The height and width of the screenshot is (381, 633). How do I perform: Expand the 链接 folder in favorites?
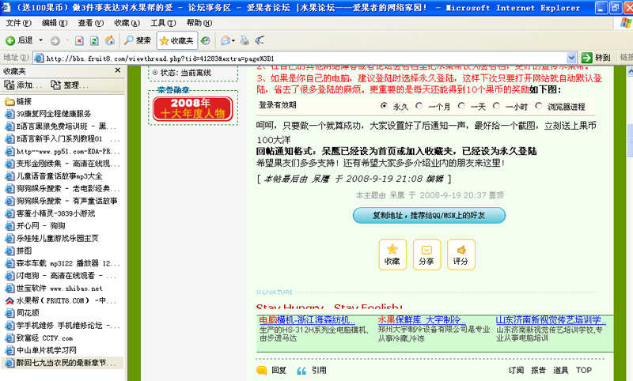[x=18, y=101]
